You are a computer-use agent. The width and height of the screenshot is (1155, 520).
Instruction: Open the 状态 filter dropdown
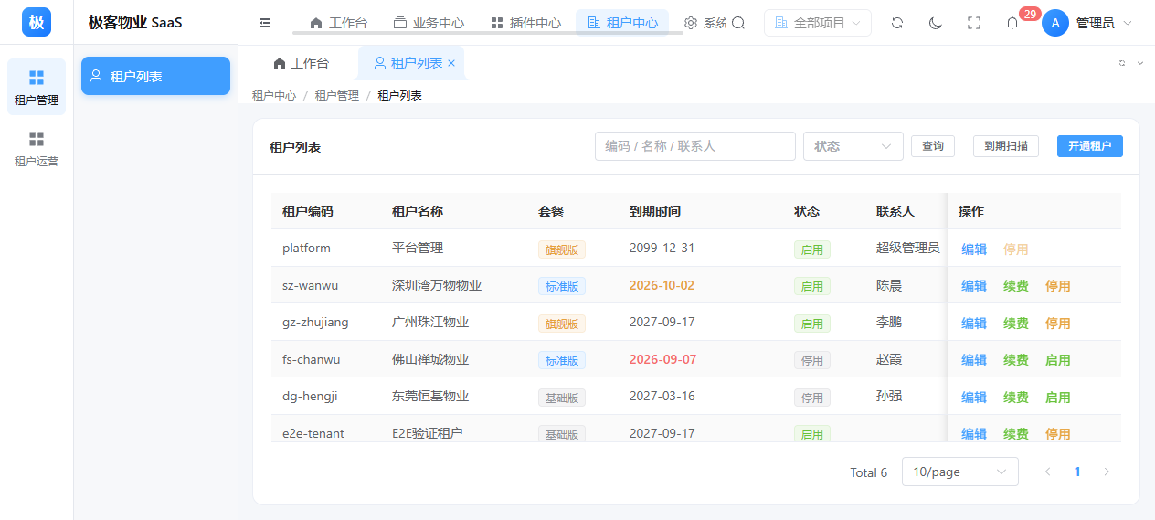(853, 146)
